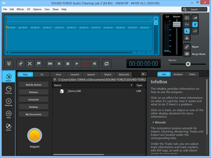Go up one folder level arrow
Viewport: 211px width, 158px height.
(x=55, y=80)
